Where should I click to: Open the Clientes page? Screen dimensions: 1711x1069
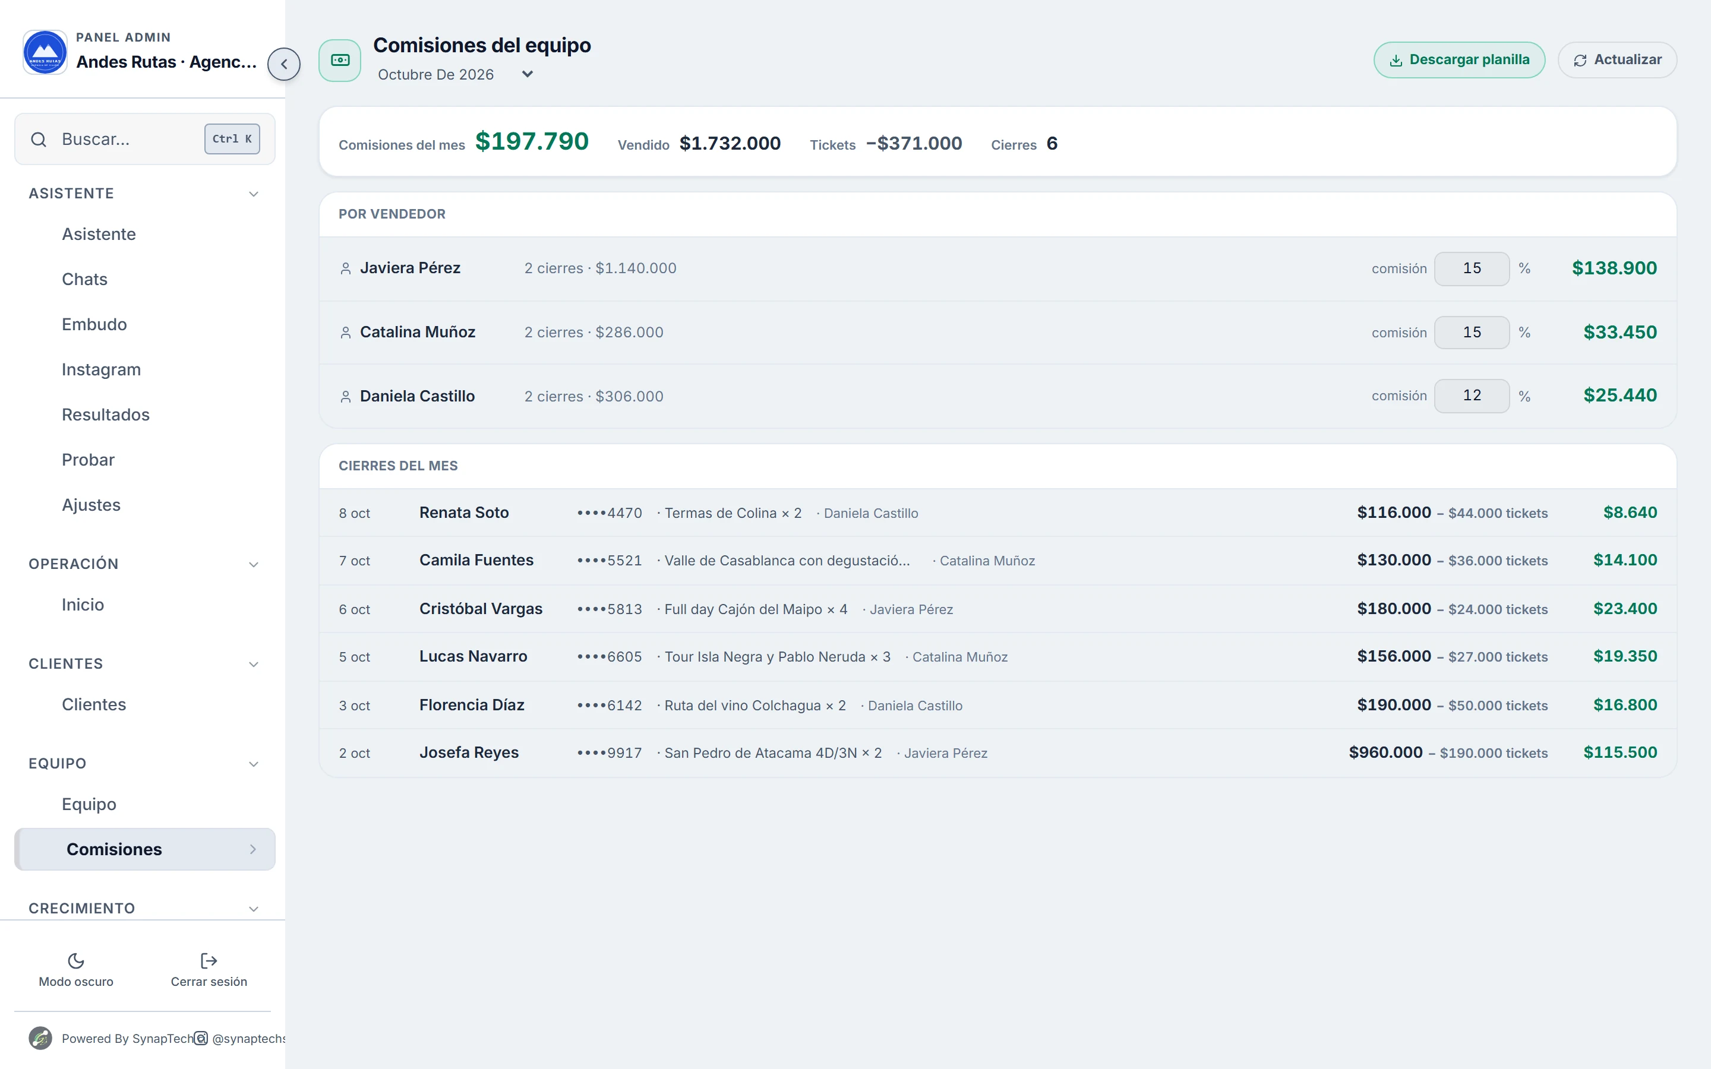[x=144, y=705]
